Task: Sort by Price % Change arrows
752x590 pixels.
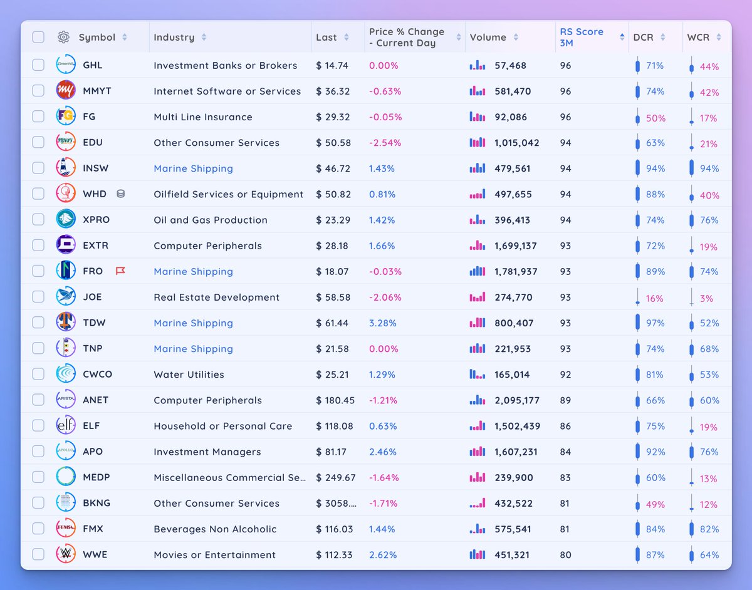Action: pyautogui.click(x=459, y=38)
